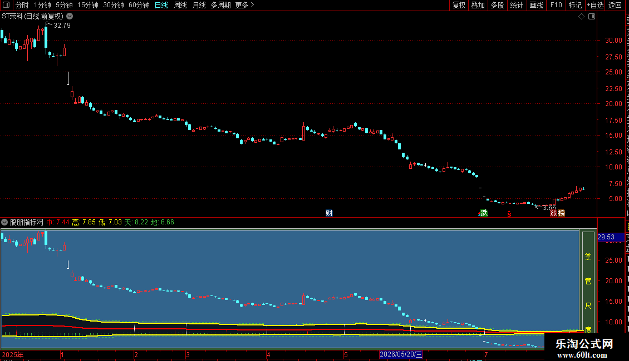
Task: Click the 15.00 main chart axis label
Action: [614, 136]
